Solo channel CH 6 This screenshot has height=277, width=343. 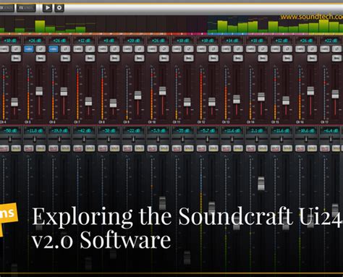tap(65, 148)
